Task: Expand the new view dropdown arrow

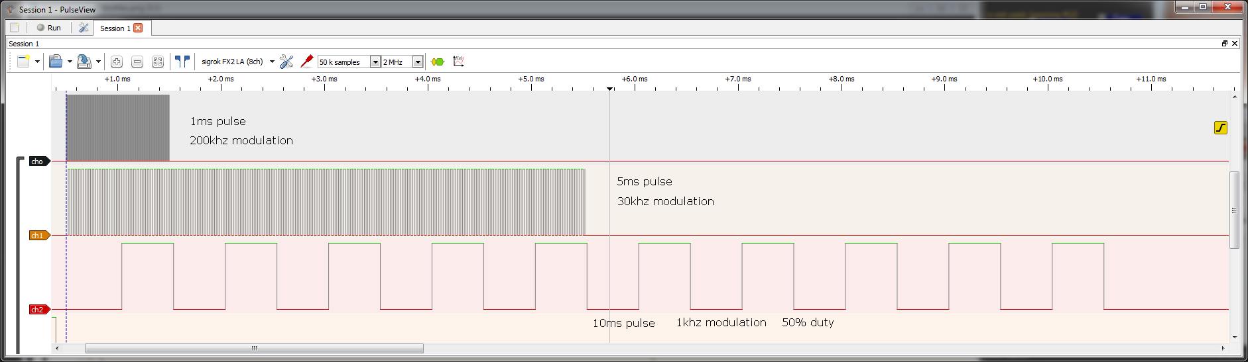Action: pyautogui.click(x=37, y=62)
